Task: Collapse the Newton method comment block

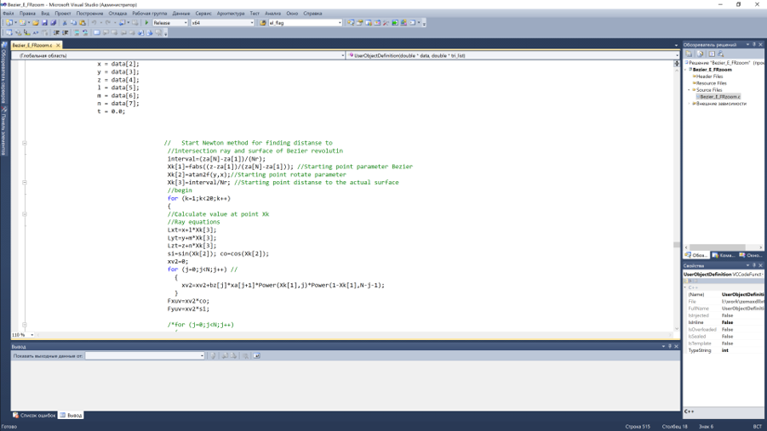Action: pyautogui.click(x=24, y=143)
